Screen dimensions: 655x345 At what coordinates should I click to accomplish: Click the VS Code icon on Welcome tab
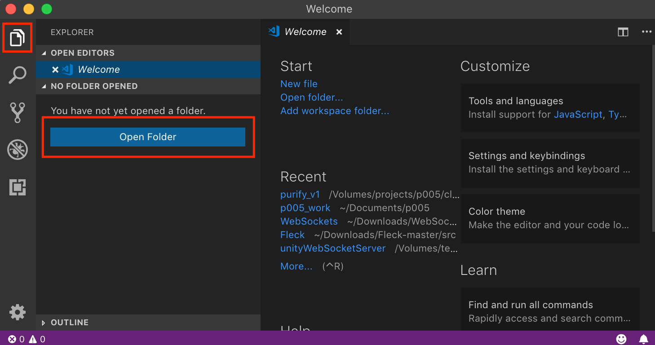[274, 31]
